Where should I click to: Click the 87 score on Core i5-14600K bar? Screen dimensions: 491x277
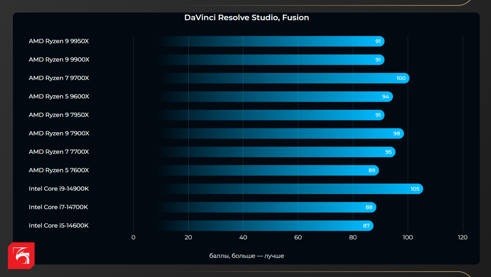(366, 226)
